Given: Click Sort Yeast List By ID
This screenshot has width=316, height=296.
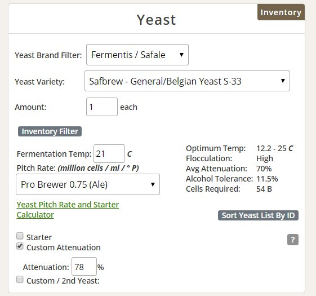Looking at the screenshot, I should click(258, 215).
